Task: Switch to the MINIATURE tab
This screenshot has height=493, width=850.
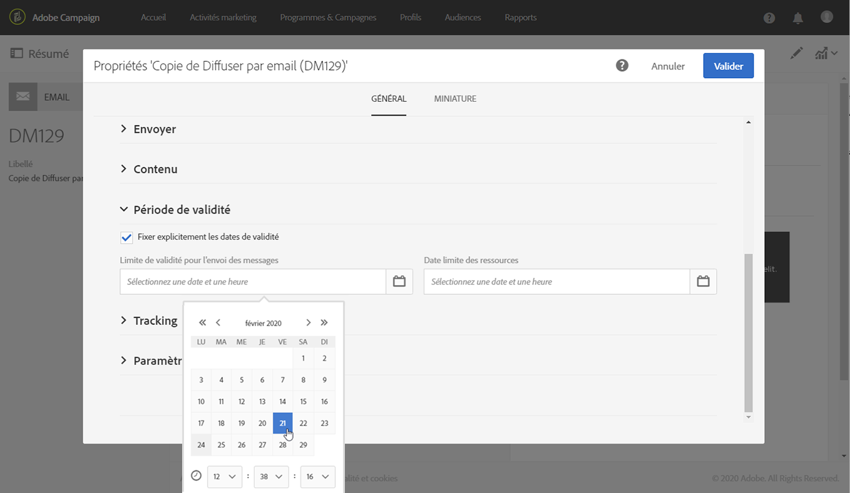Action: tap(455, 99)
